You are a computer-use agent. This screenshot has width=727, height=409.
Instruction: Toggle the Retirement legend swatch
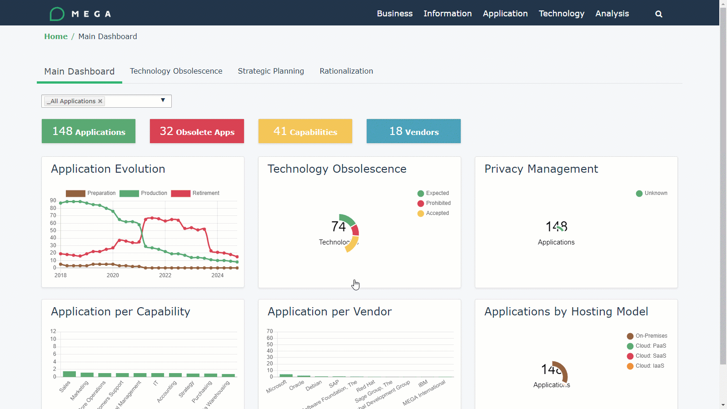pyautogui.click(x=180, y=194)
